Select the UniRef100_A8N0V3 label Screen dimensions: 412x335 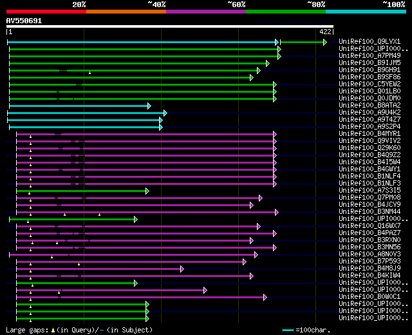pyautogui.click(x=370, y=254)
